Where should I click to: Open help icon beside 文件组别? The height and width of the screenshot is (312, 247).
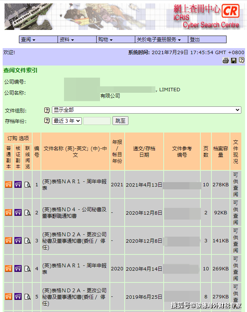(47, 110)
